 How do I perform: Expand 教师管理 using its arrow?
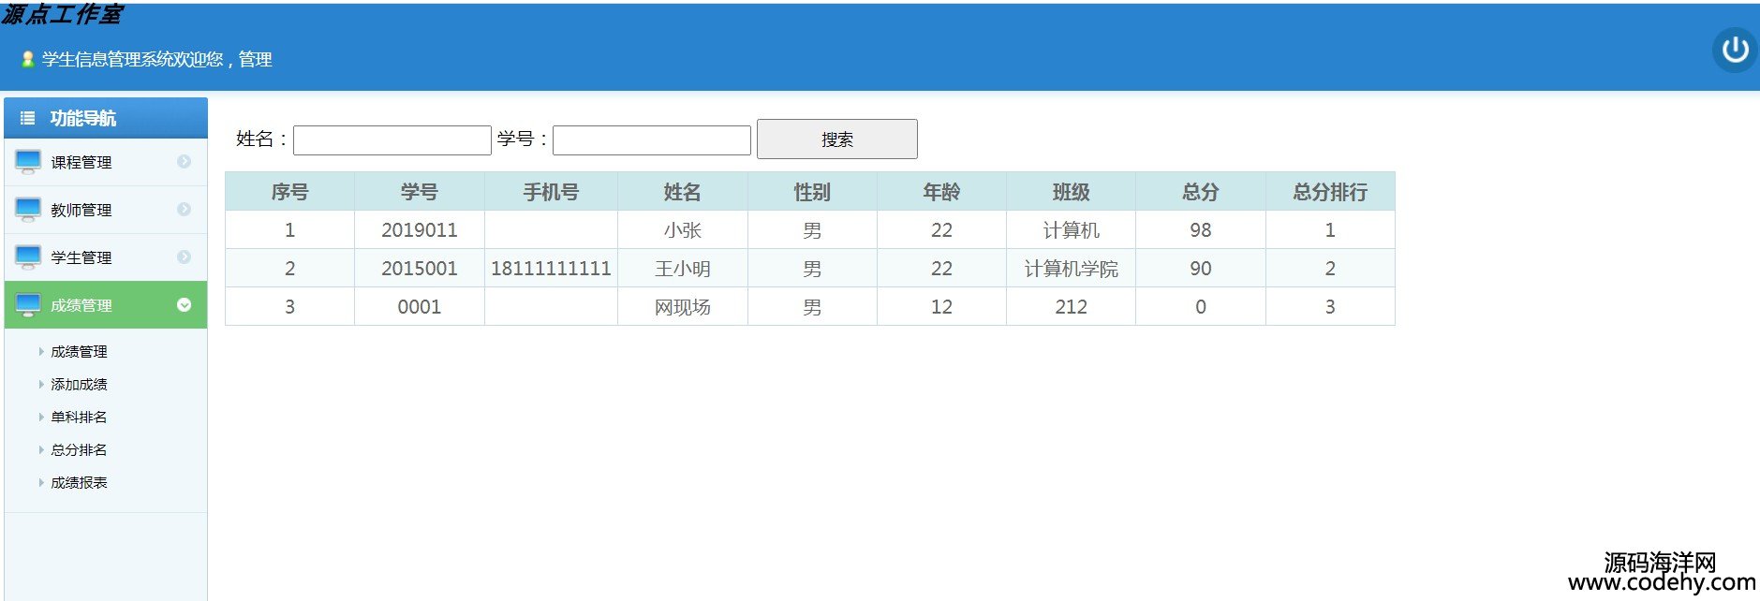tap(184, 210)
